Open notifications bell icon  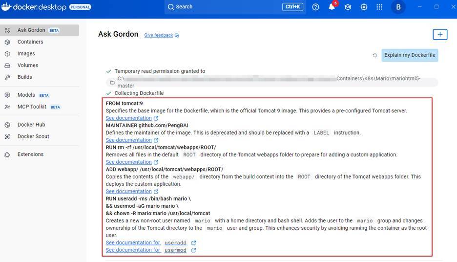coord(332,7)
